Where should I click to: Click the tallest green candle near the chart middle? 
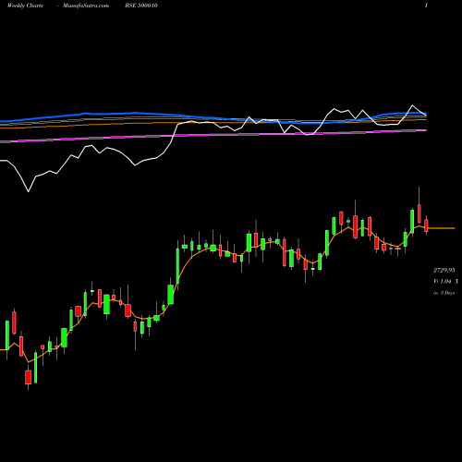point(177,265)
